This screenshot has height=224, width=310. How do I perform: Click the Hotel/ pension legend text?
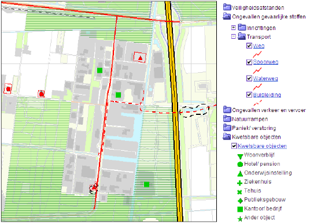(x=262, y=164)
